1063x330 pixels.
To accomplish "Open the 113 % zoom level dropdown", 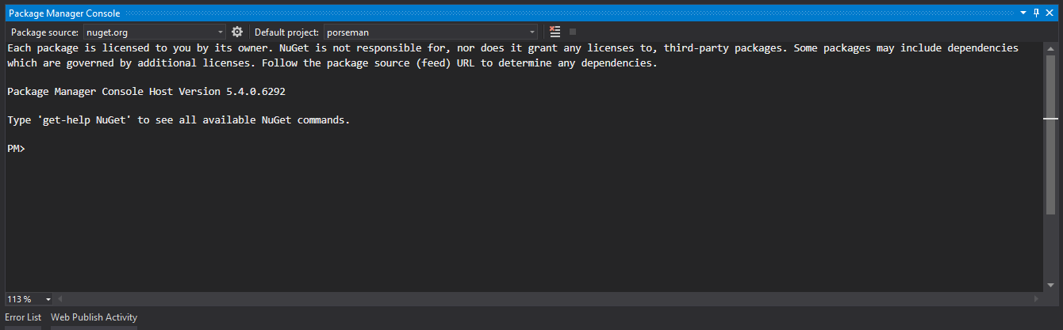I will pos(29,299).
